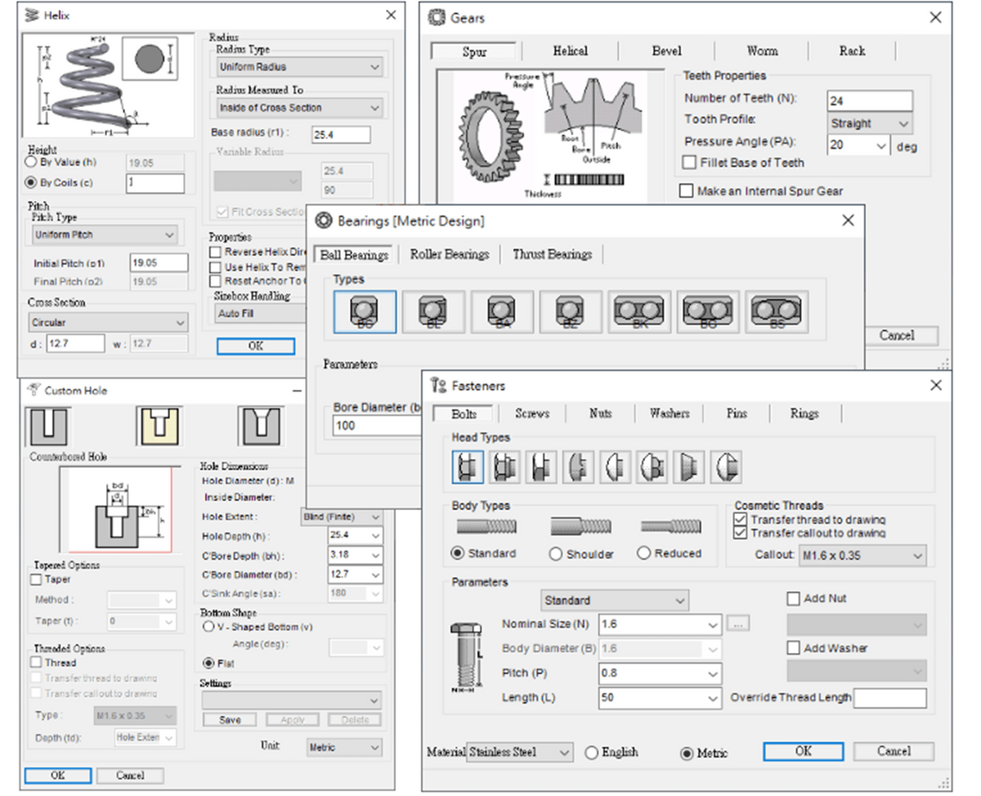Click the Number of Teeth input field
Screen dimensions: 981x796
[869, 101]
